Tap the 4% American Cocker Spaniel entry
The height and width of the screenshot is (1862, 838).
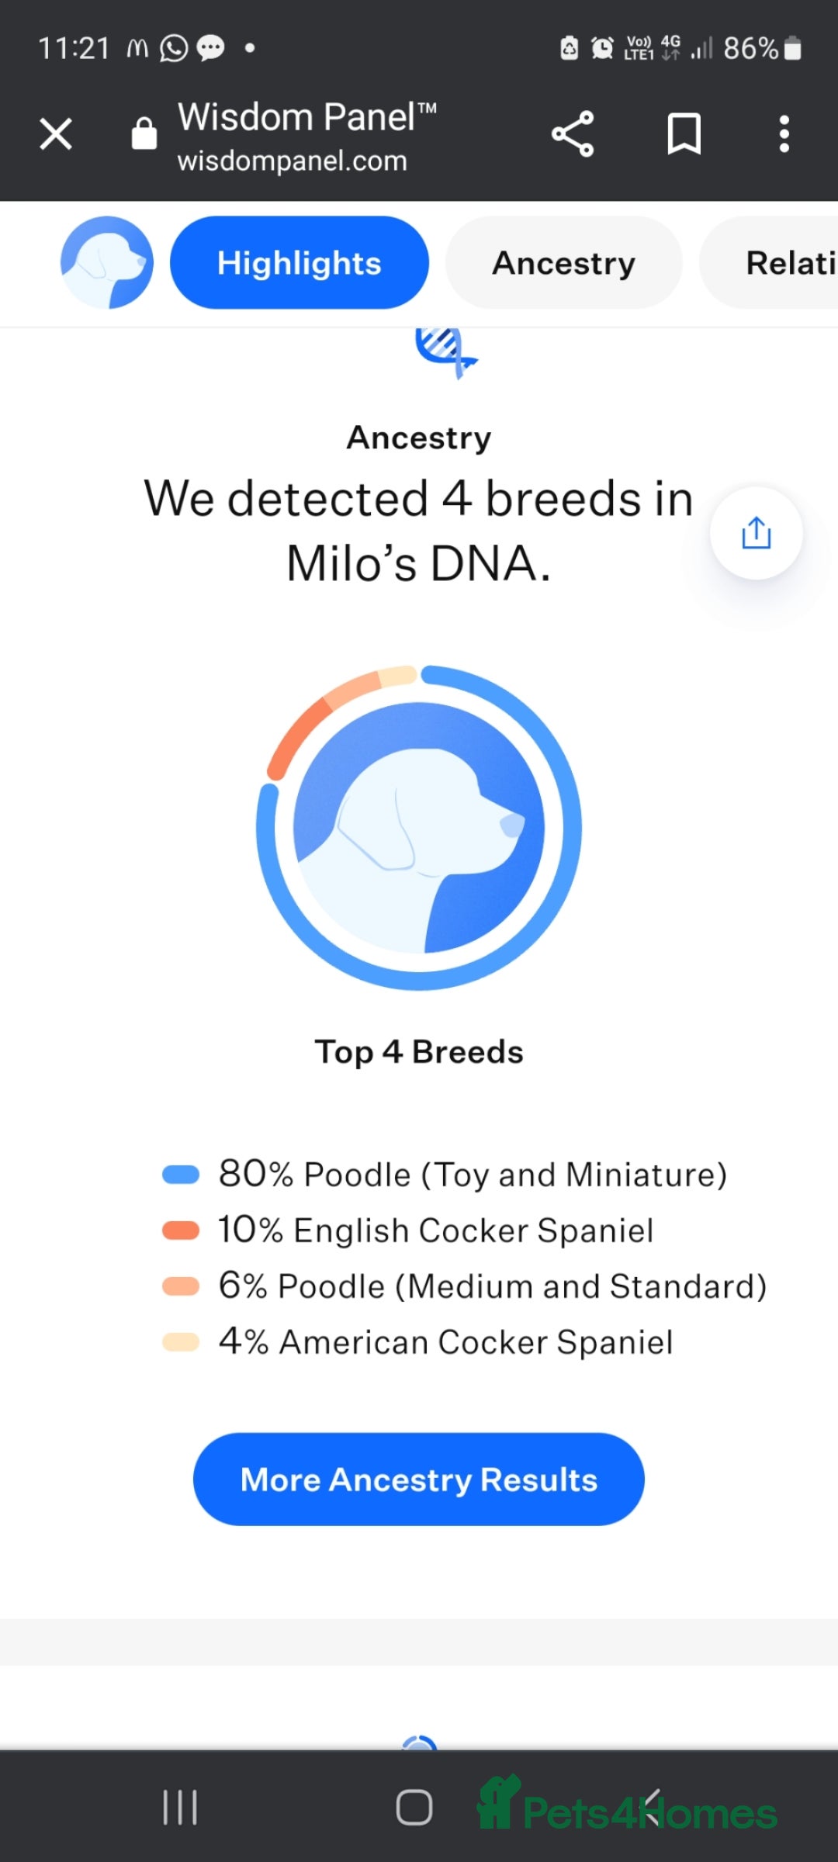[417, 1342]
